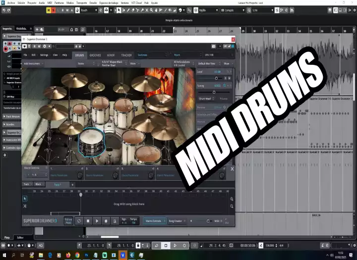
Task: Open the Default Box View dropdown
Action: (x=209, y=64)
